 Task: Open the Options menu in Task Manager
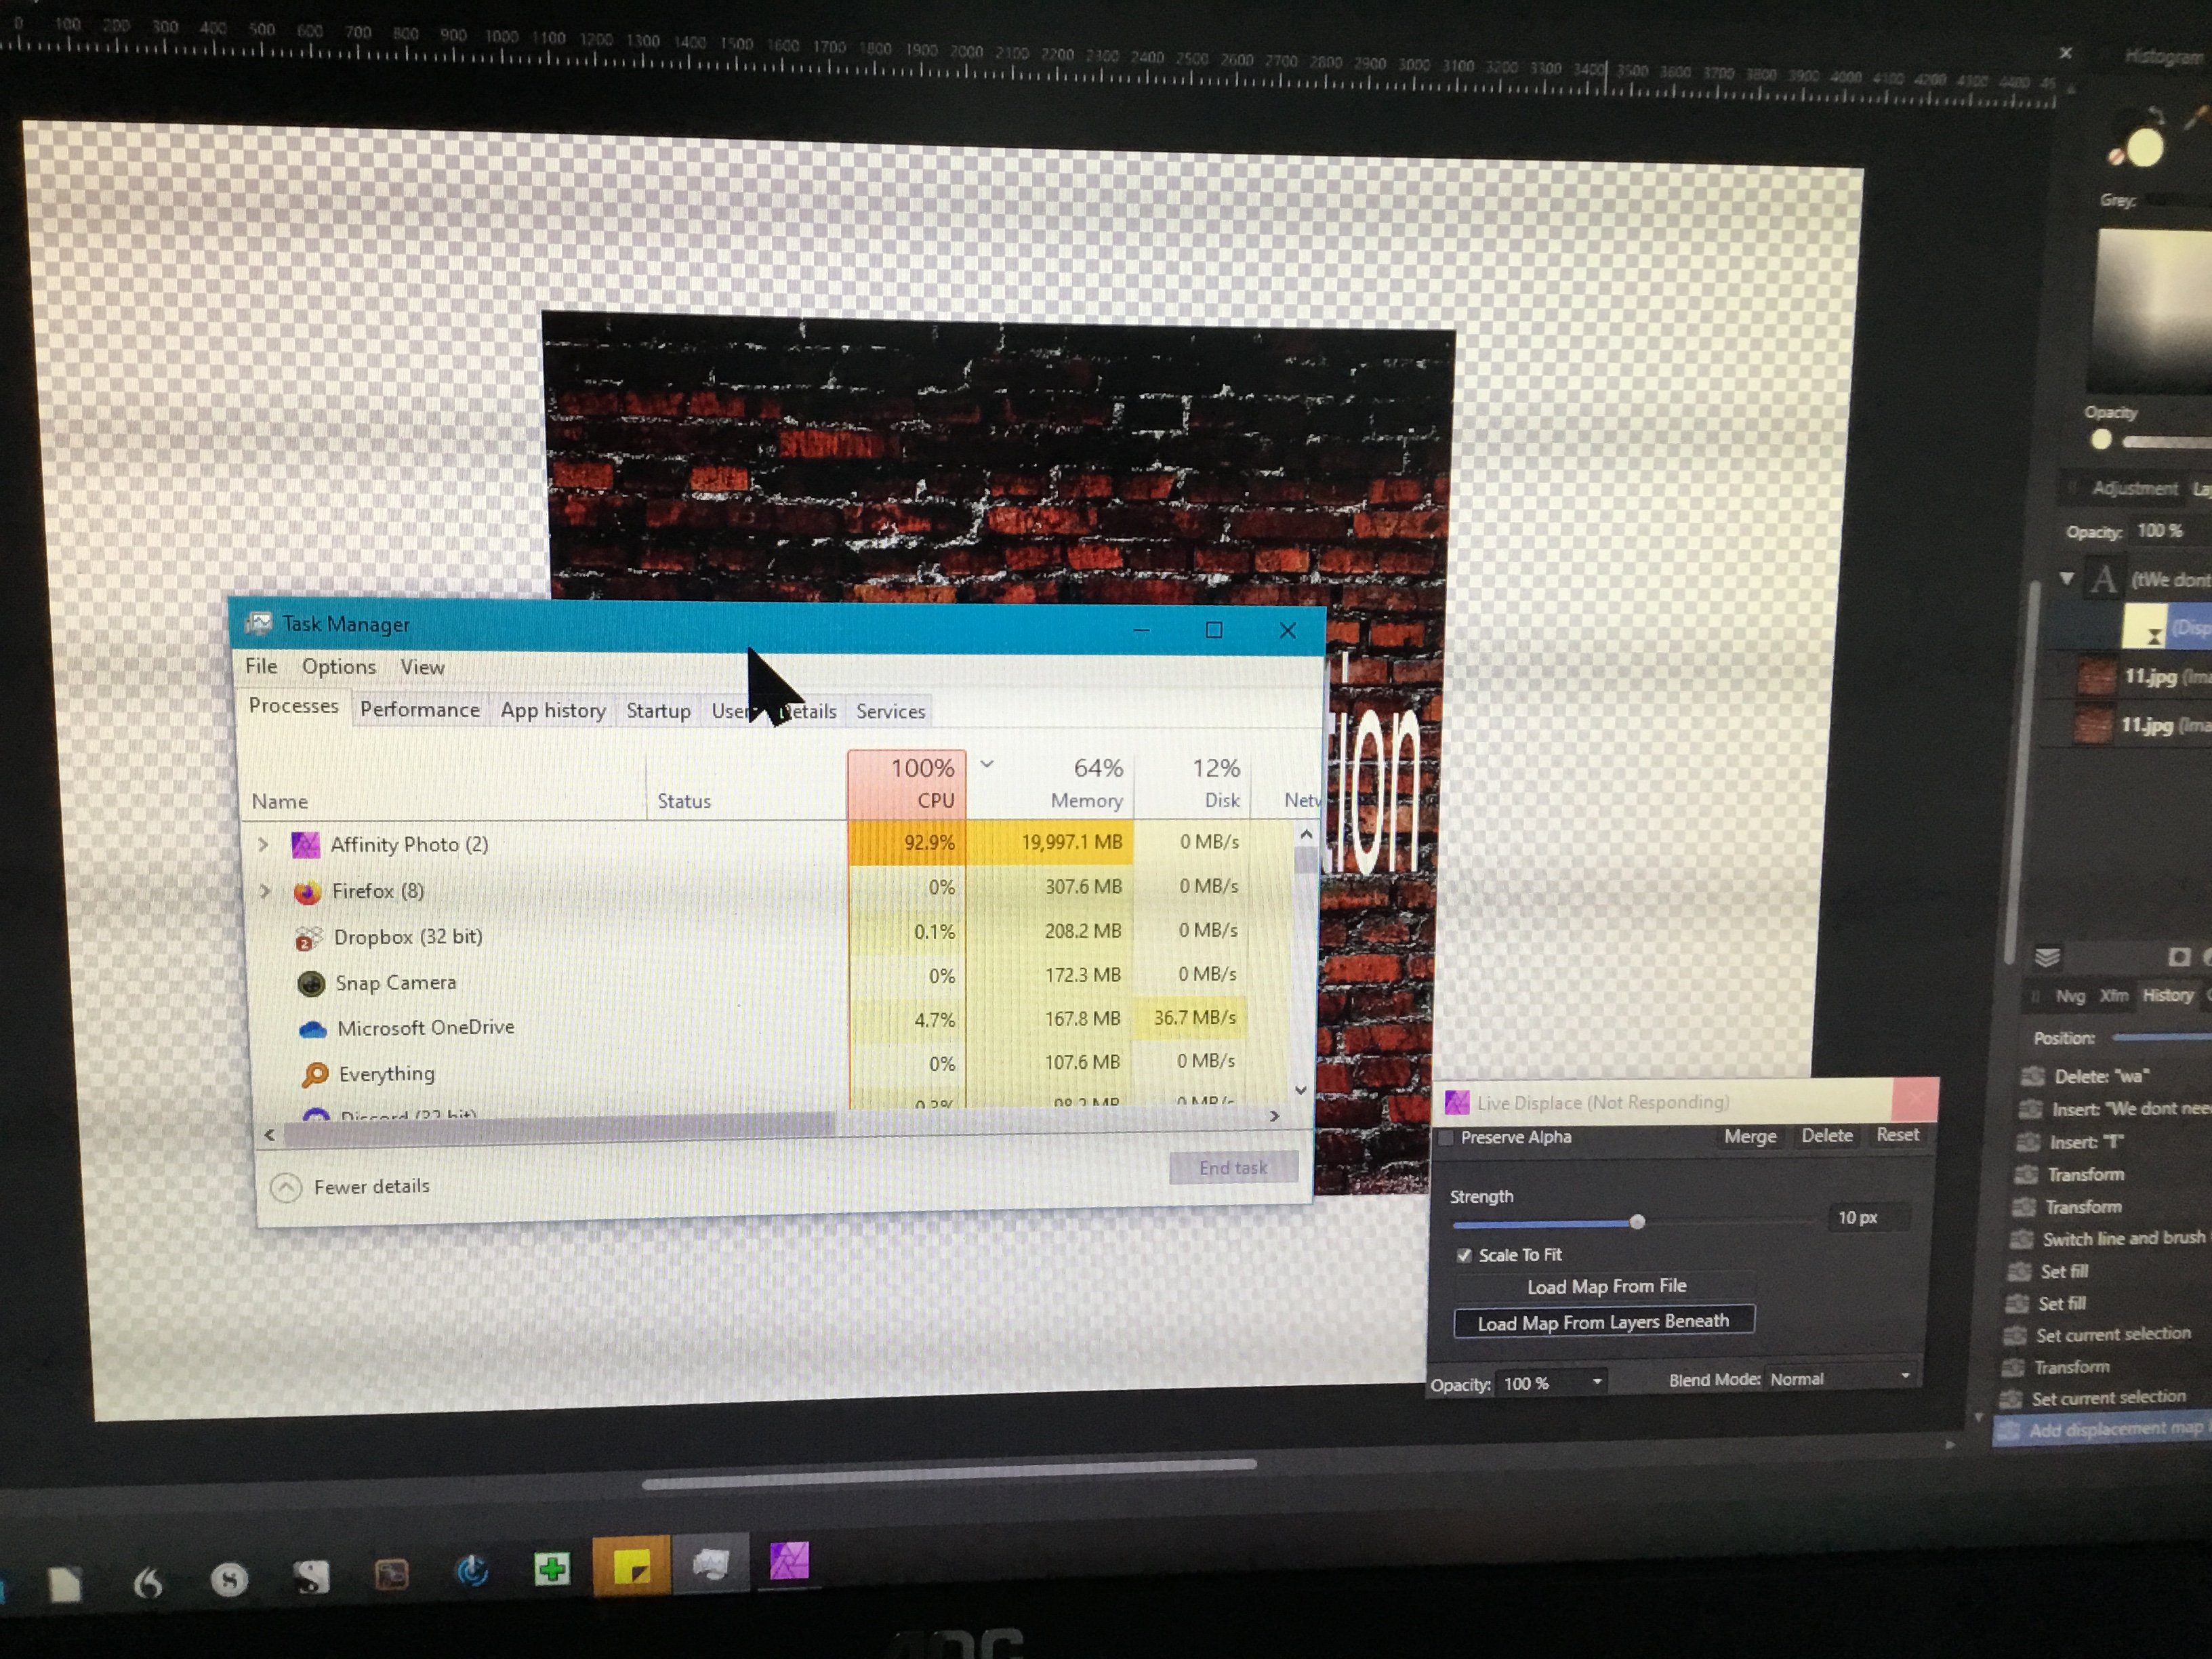click(x=339, y=667)
